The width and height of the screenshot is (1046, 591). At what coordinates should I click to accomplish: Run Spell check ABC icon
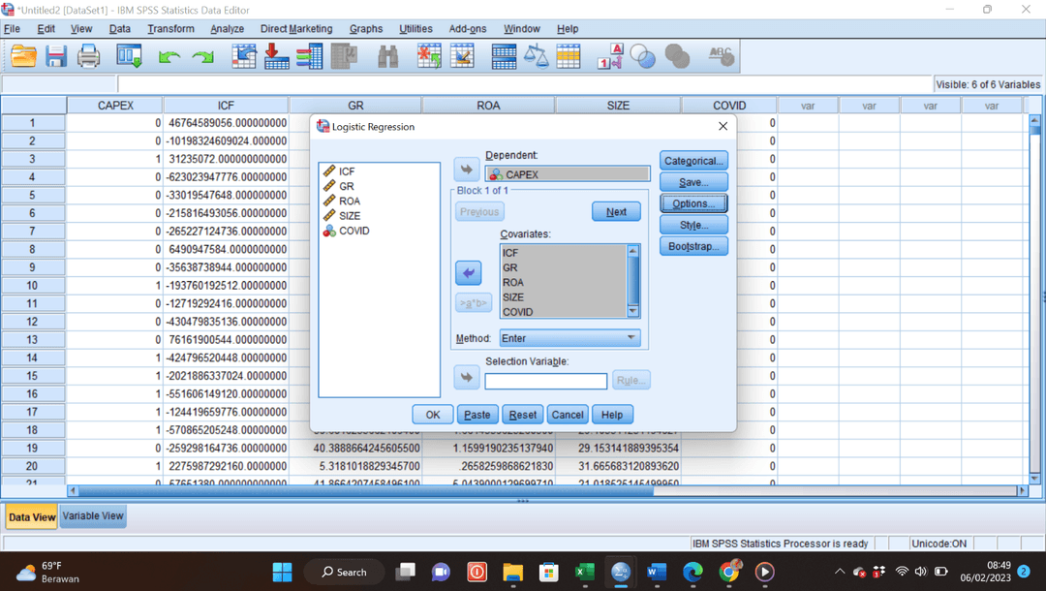pyautogui.click(x=722, y=57)
